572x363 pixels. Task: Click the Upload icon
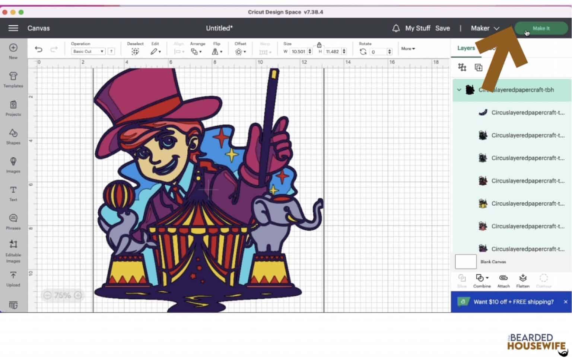point(13,279)
